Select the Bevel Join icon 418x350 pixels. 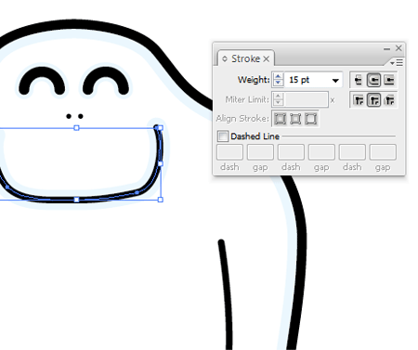tap(389, 100)
